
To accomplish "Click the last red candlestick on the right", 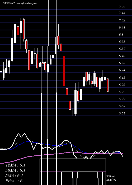I will [x=108, y=82].
